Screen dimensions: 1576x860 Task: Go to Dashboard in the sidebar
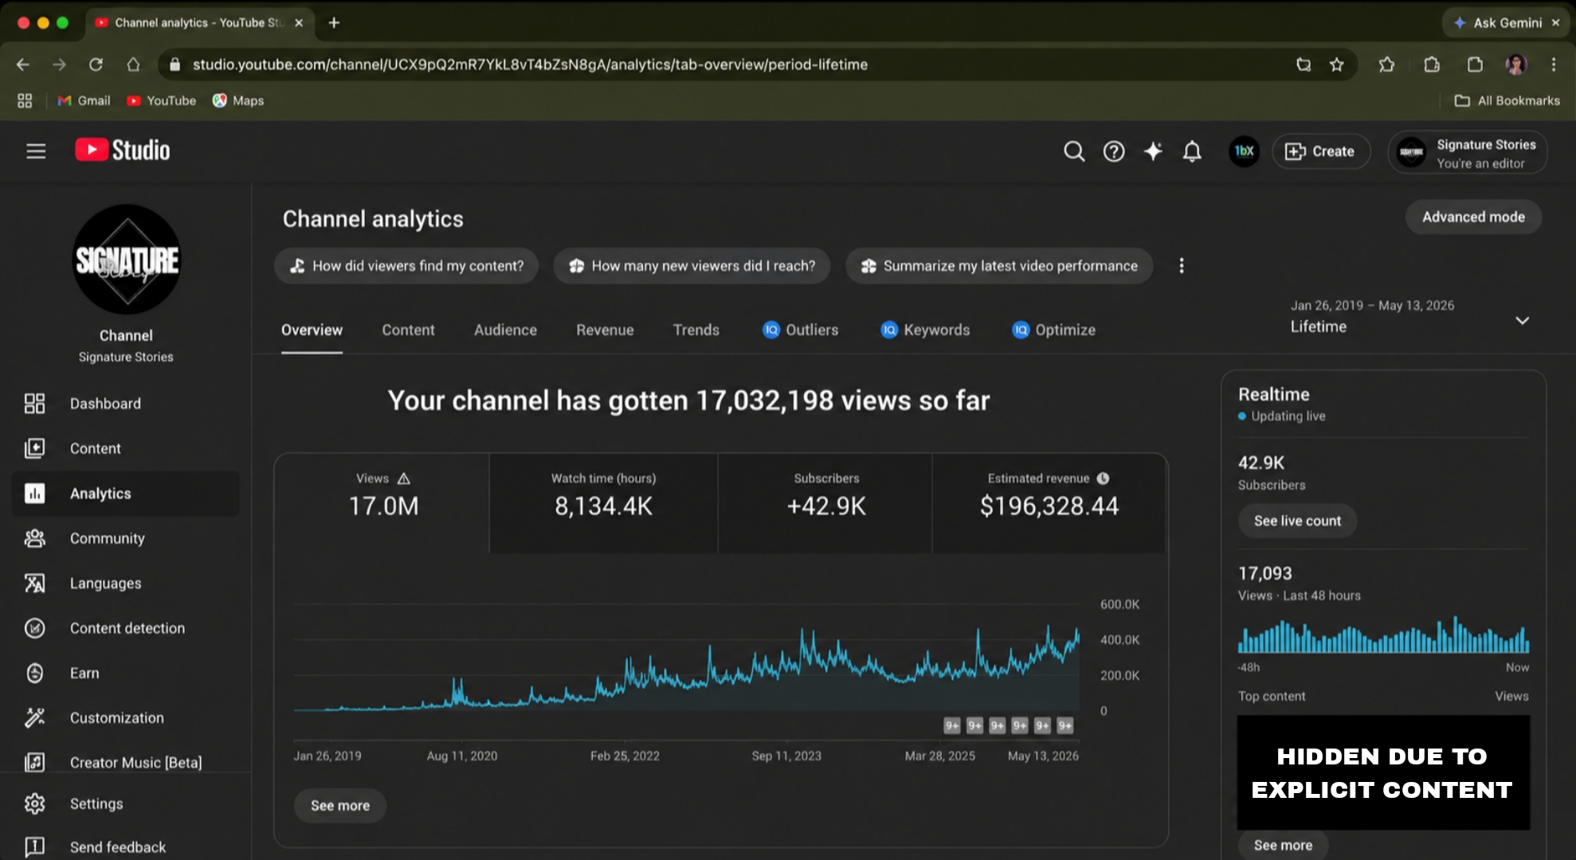pyautogui.click(x=126, y=404)
